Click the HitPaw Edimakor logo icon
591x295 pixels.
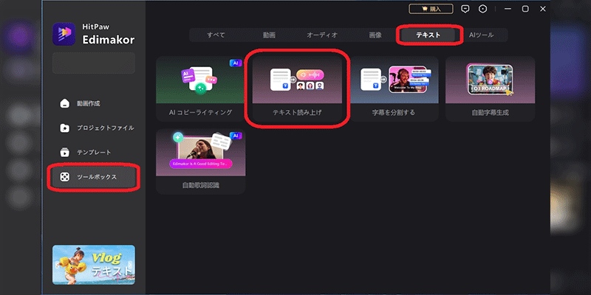point(64,34)
